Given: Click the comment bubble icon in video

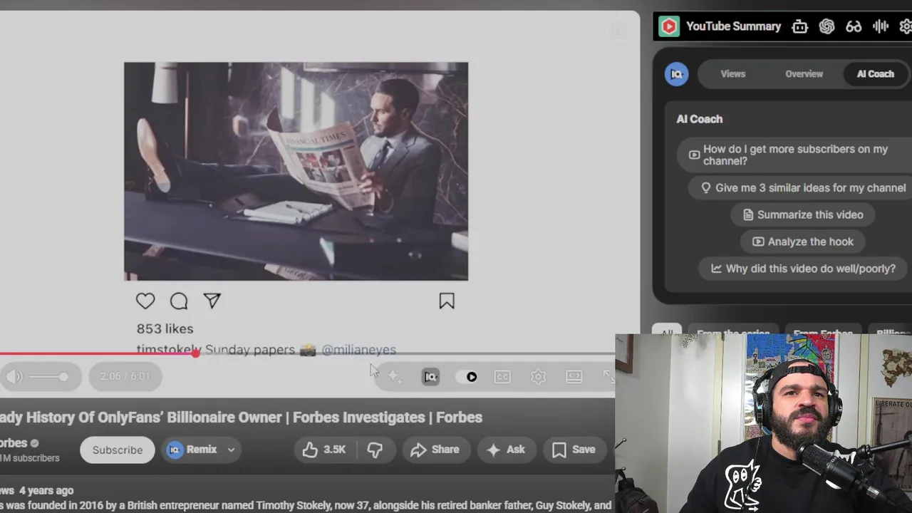Looking at the screenshot, I should [179, 301].
